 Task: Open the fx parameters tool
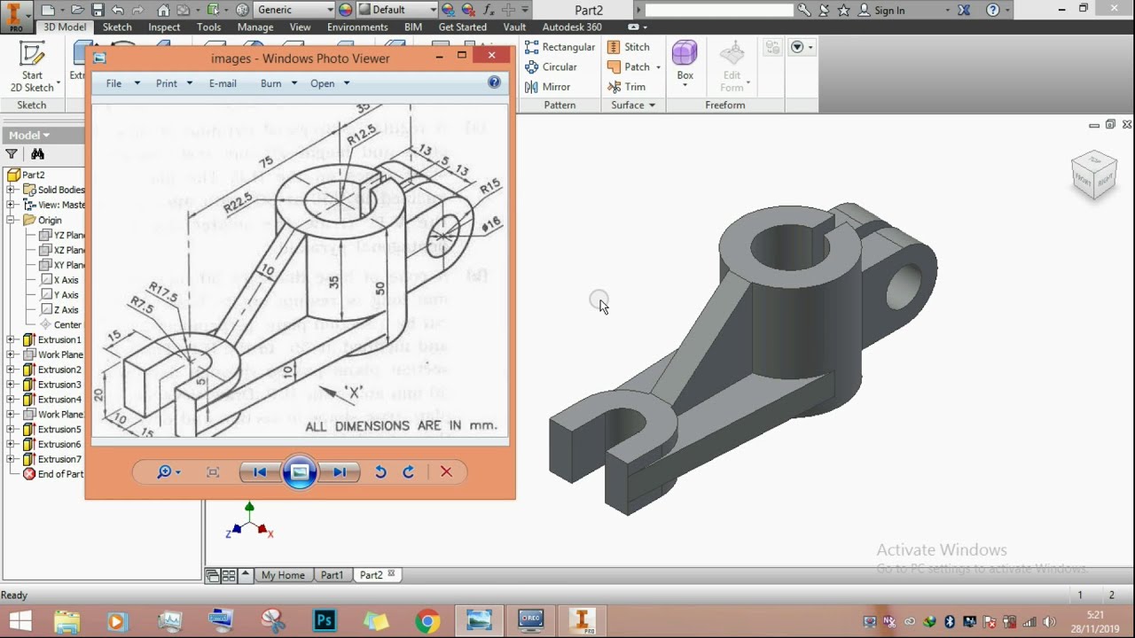pyautogui.click(x=488, y=10)
